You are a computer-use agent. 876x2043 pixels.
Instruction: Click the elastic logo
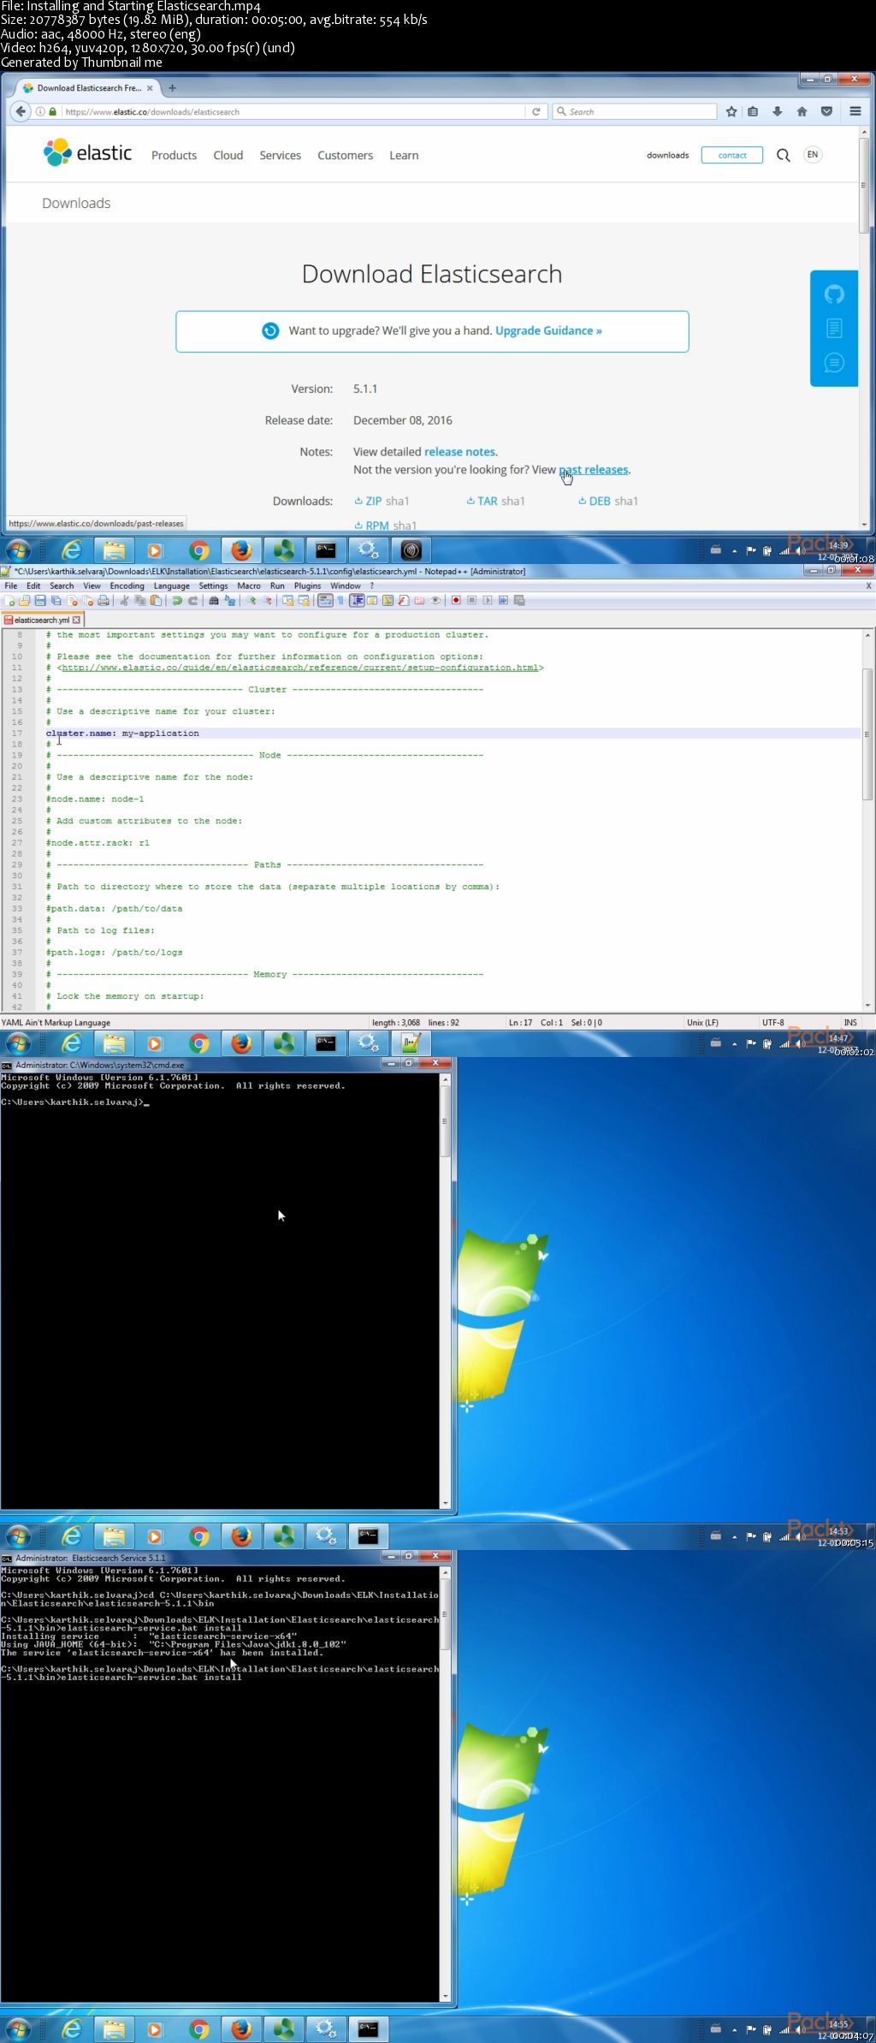click(x=87, y=153)
